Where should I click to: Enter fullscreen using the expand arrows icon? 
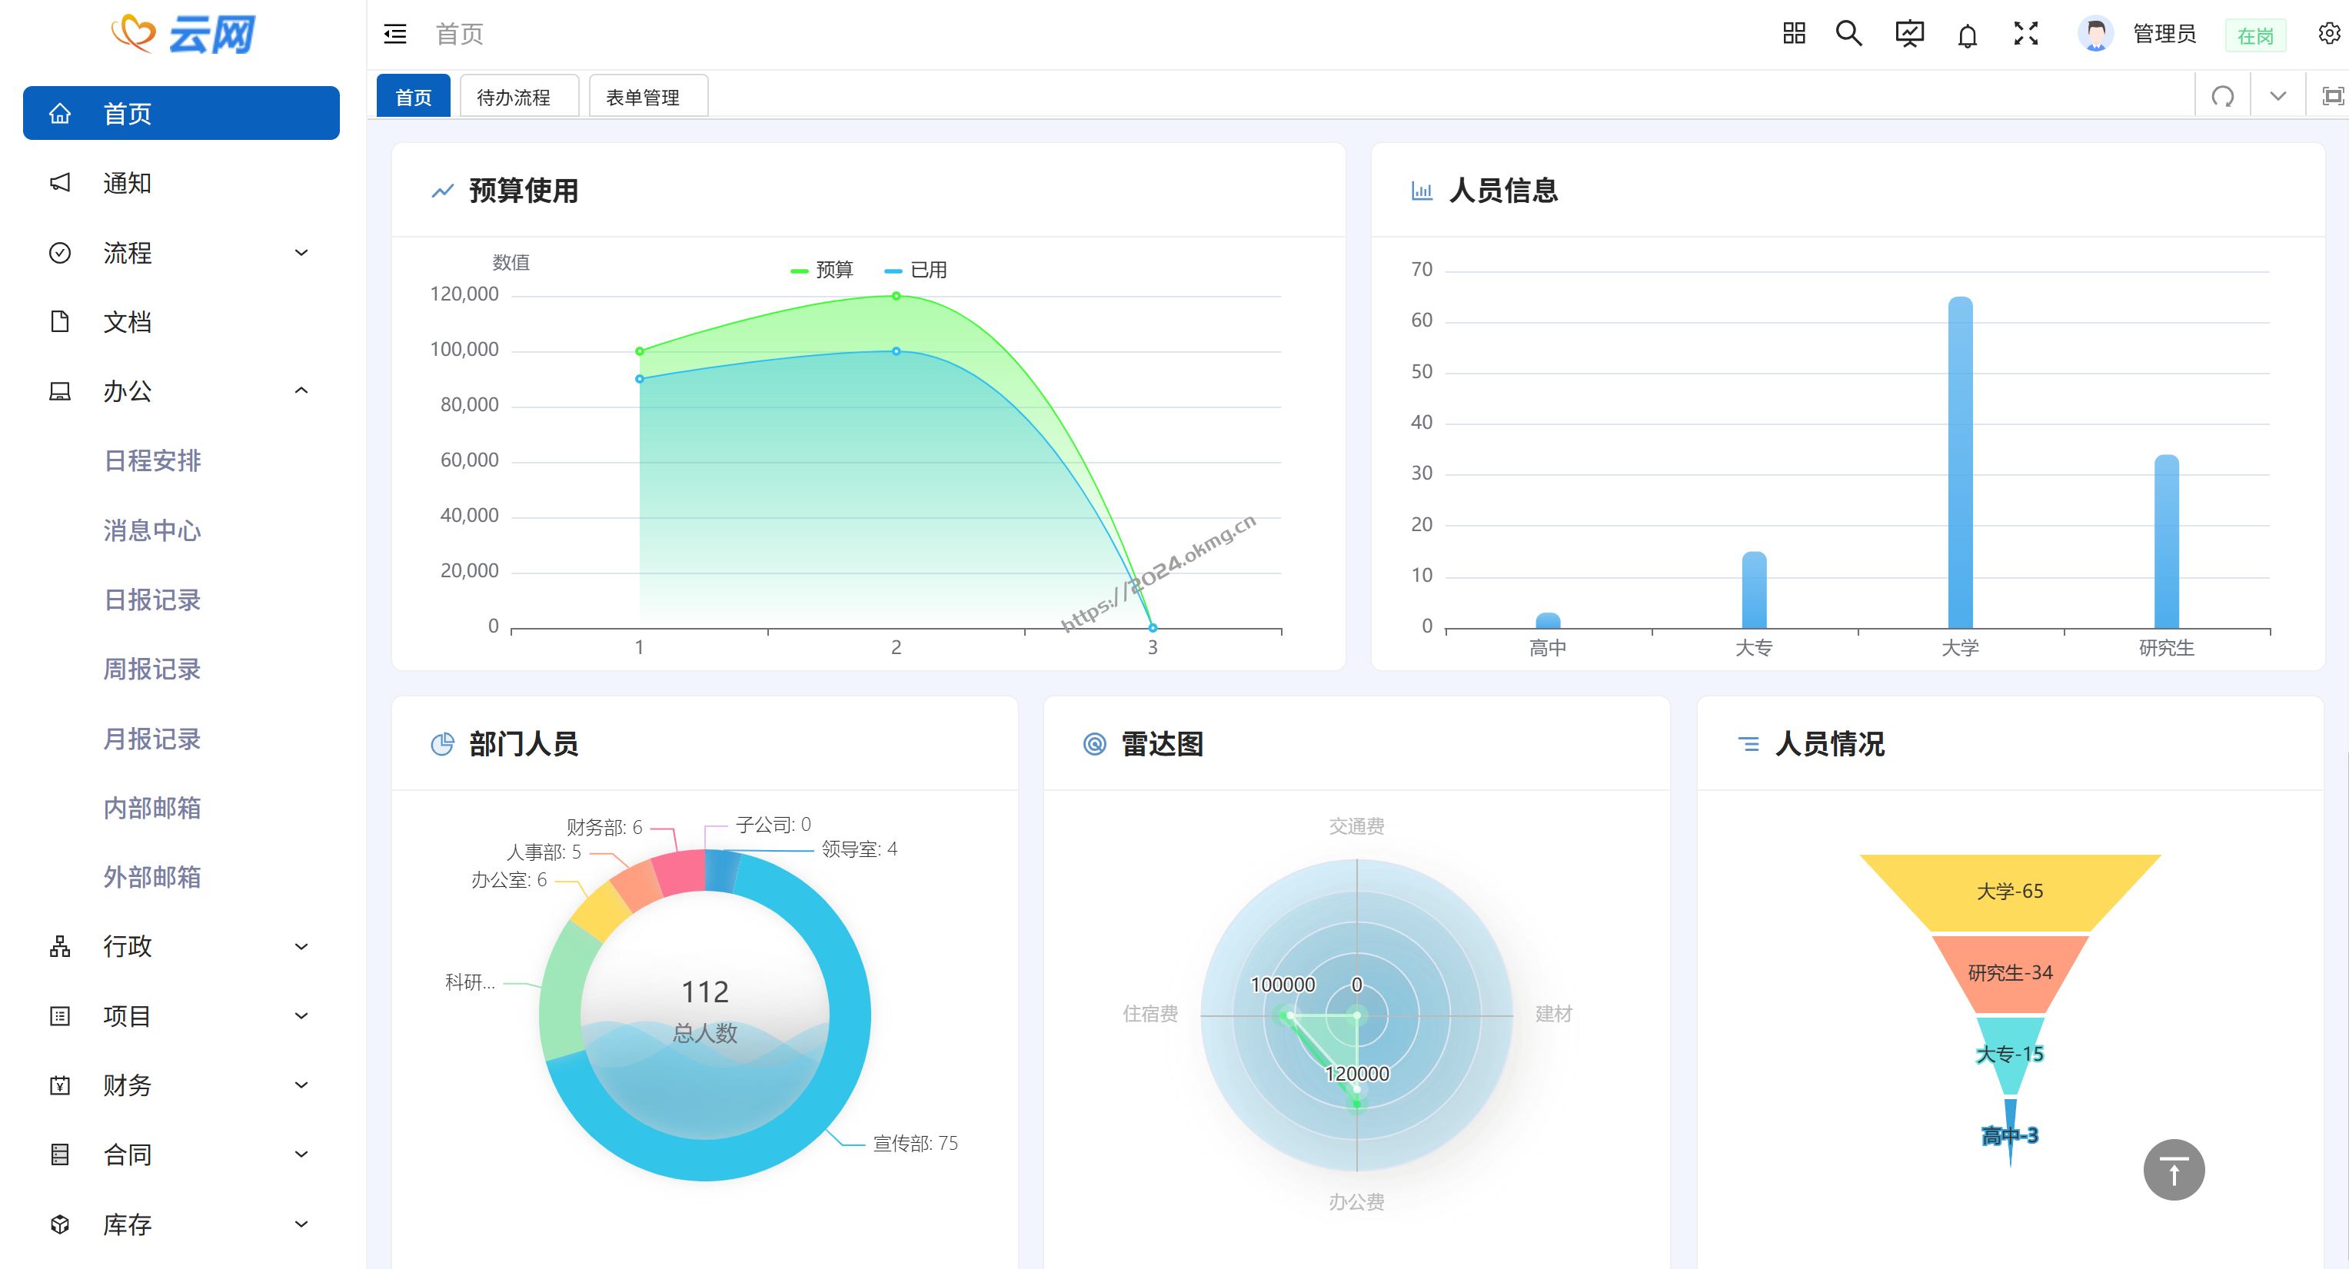click(x=2025, y=34)
